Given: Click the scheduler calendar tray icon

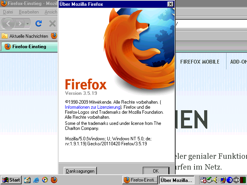Looking at the screenshot, I should (x=203, y=180).
